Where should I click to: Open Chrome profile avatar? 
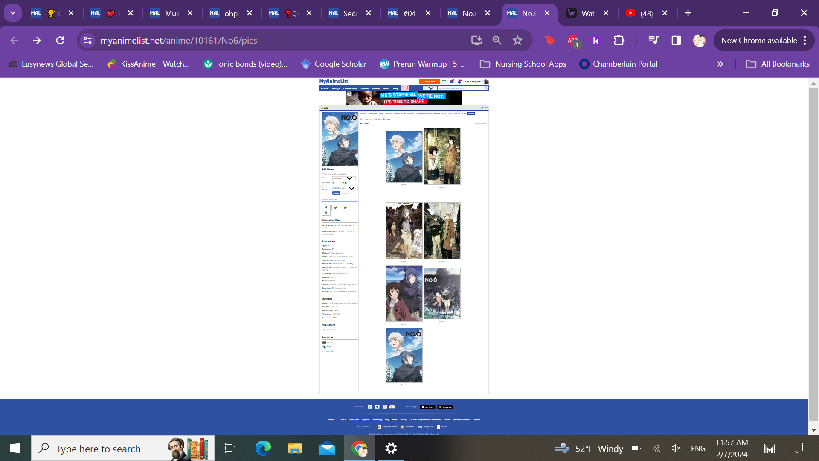pyautogui.click(x=699, y=41)
